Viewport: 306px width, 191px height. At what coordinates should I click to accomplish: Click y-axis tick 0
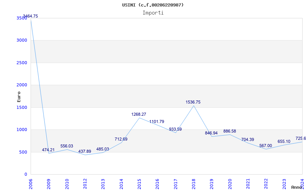[x=26, y=175]
